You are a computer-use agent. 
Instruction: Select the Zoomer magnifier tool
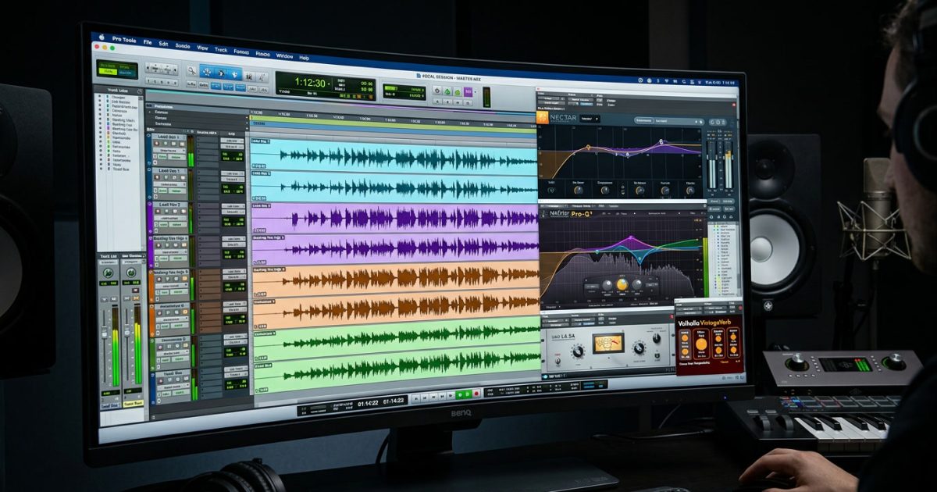192,70
